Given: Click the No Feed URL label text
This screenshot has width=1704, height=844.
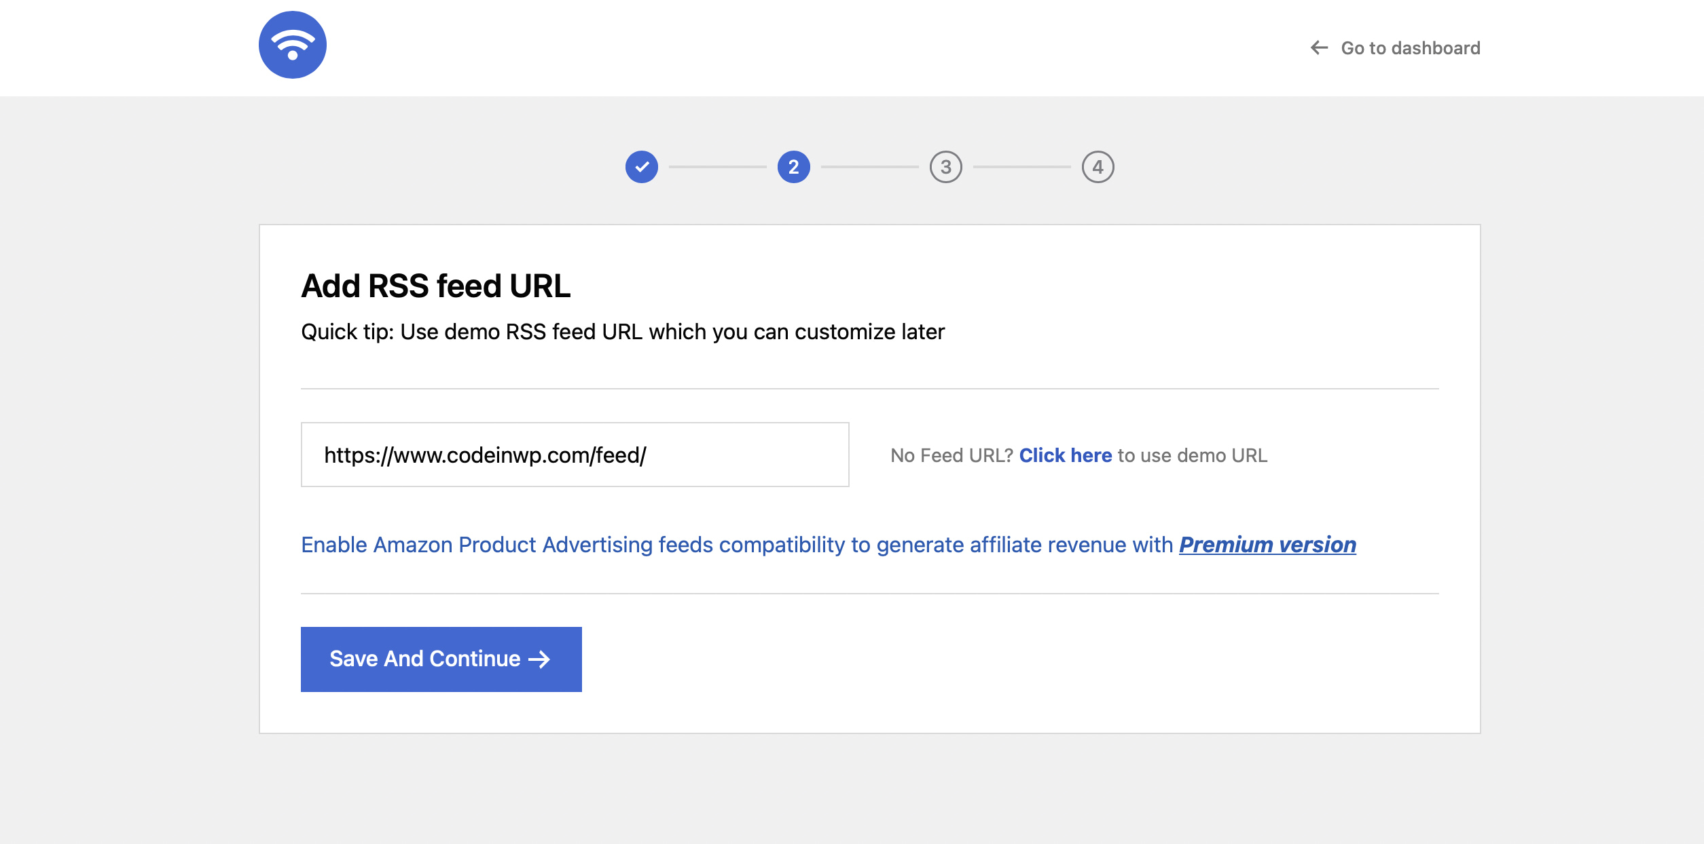Looking at the screenshot, I should click(951, 455).
